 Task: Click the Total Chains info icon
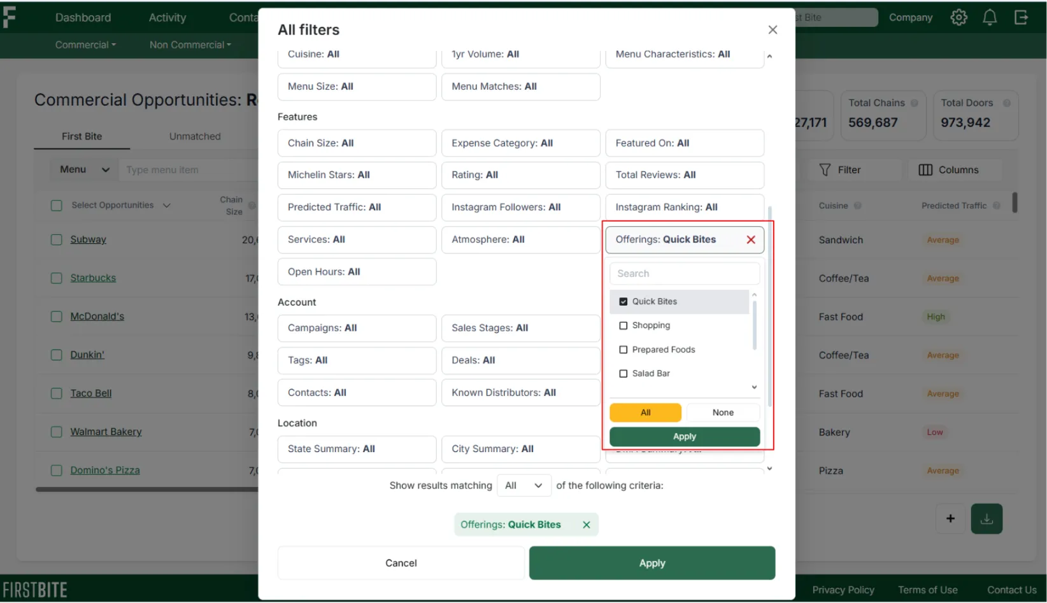(915, 103)
